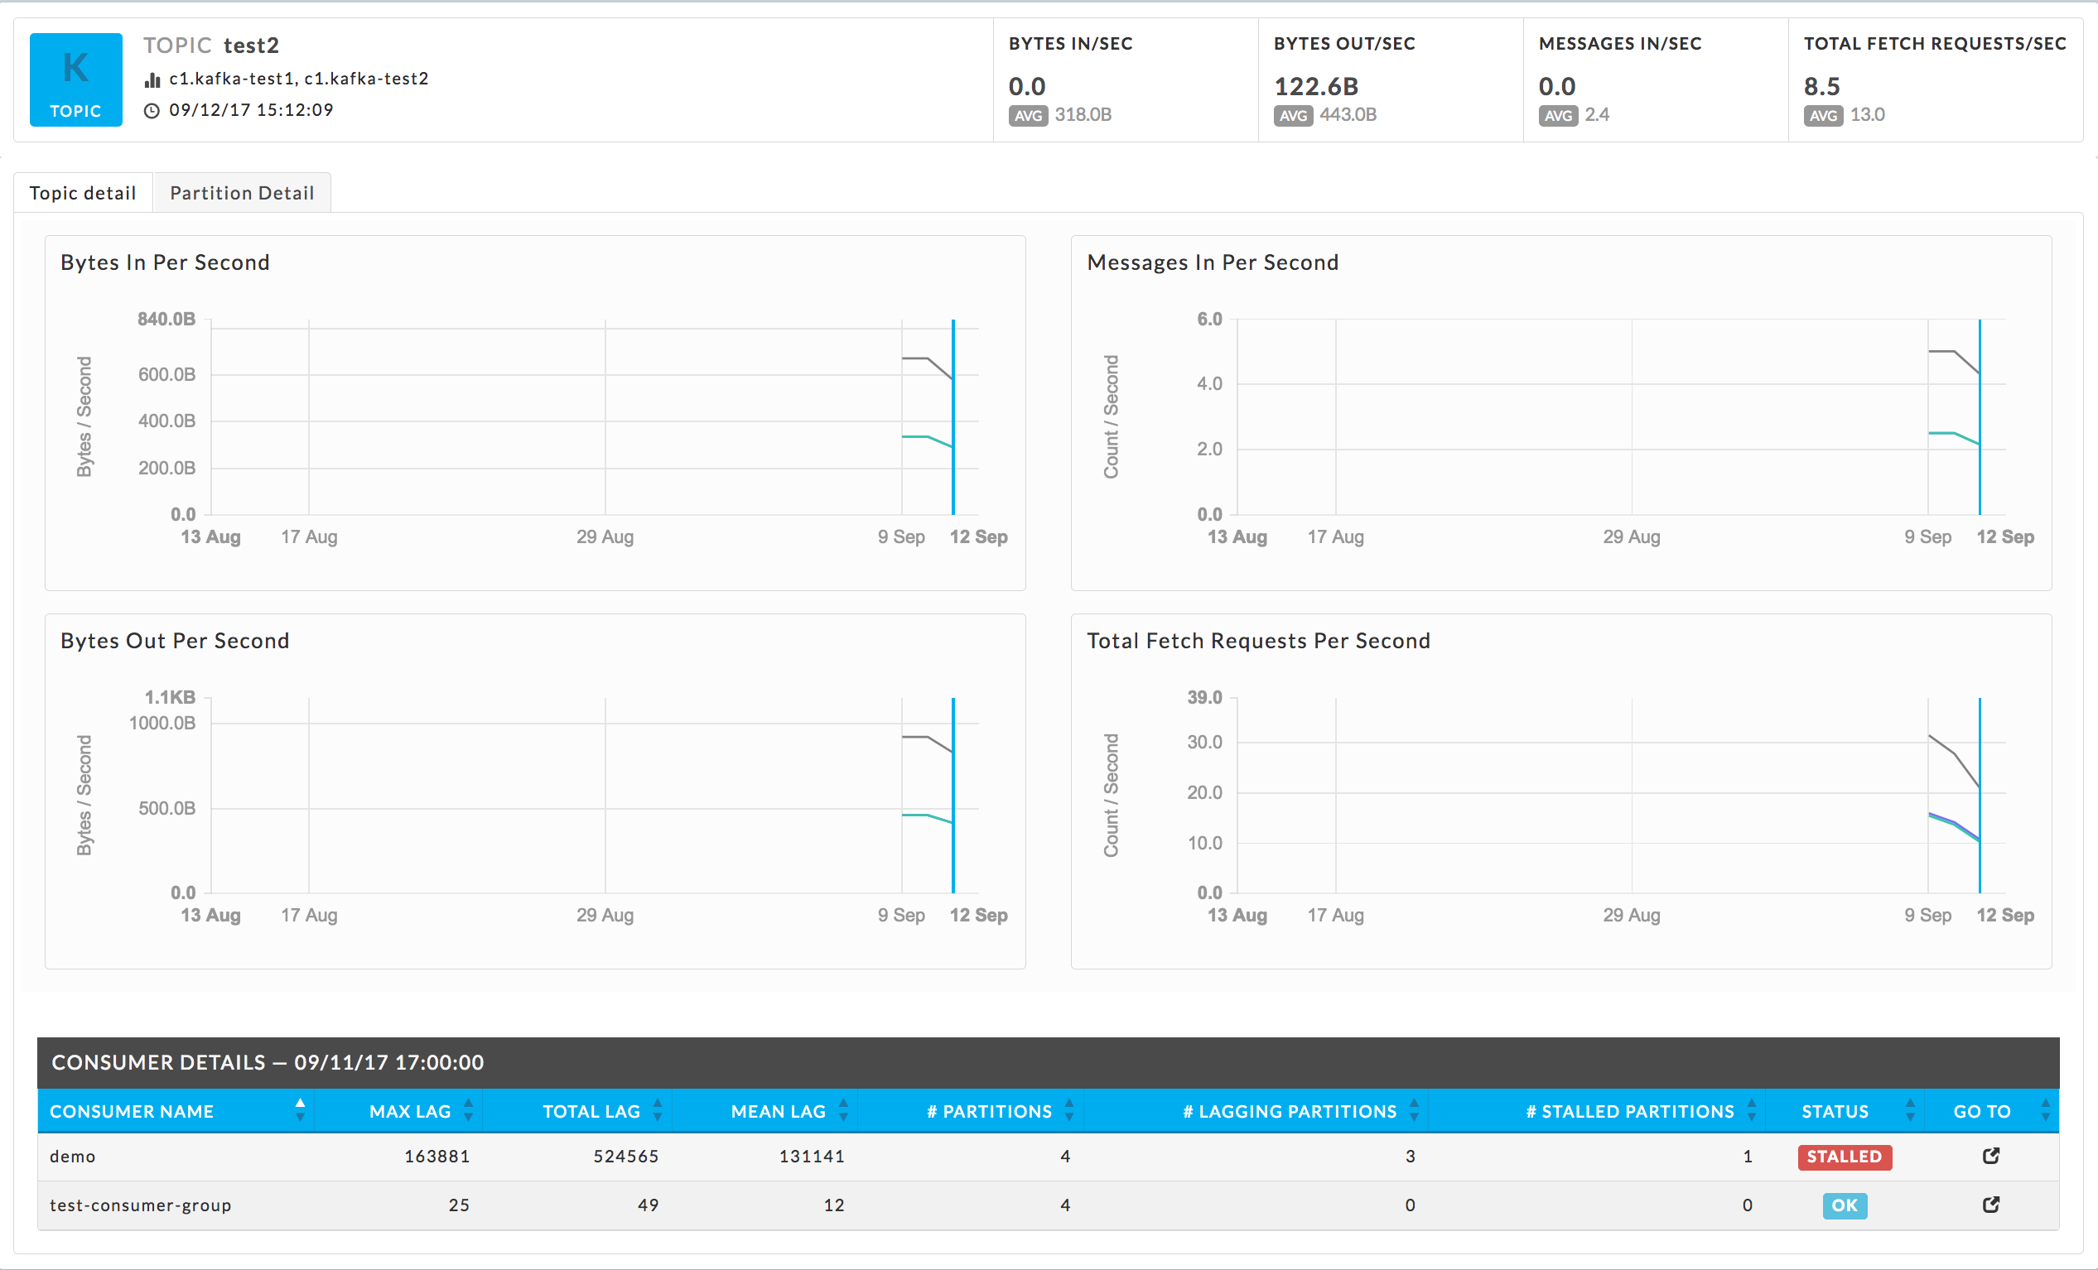Sort by Status column
This screenshot has width=2098, height=1270.
click(1910, 1110)
